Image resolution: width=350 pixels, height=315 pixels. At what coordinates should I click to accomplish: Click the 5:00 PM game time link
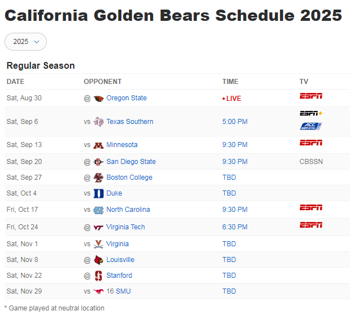[x=235, y=122]
